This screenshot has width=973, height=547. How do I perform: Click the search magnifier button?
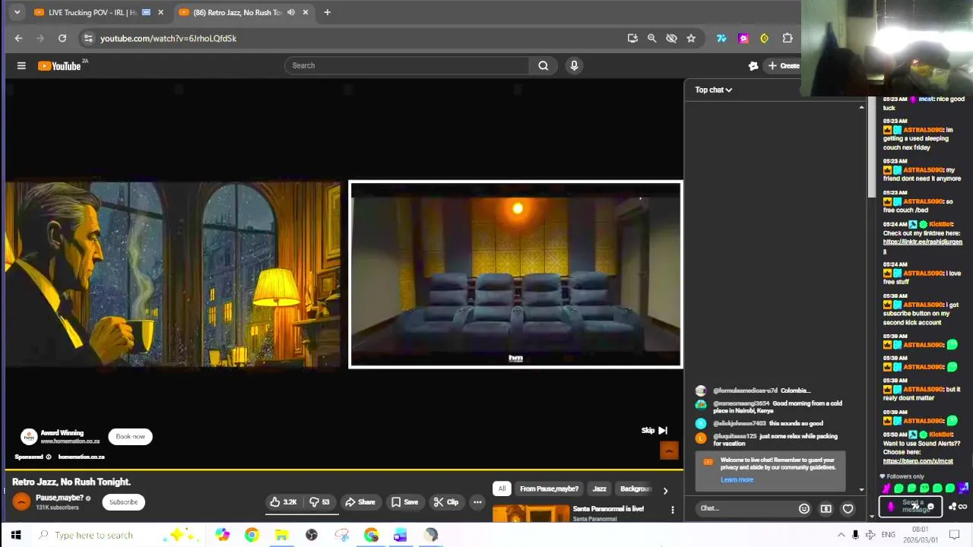click(543, 65)
